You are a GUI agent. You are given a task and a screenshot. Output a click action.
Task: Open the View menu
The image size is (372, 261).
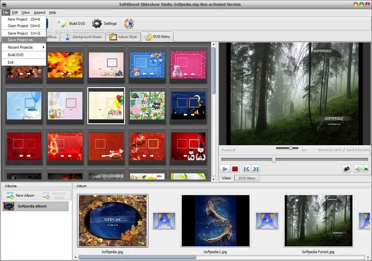click(x=26, y=13)
